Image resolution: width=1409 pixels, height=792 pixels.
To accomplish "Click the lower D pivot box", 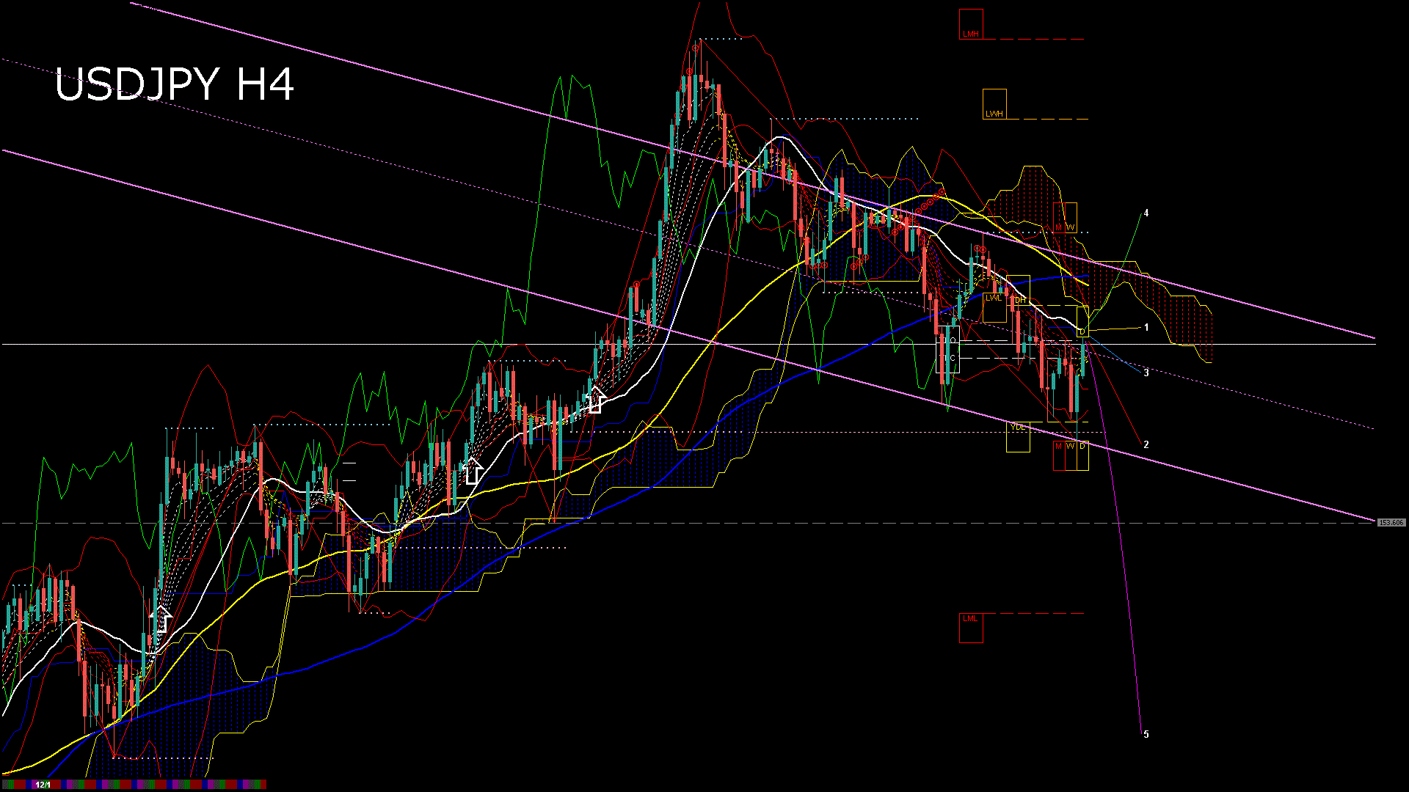I will (x=1082, y=455).
